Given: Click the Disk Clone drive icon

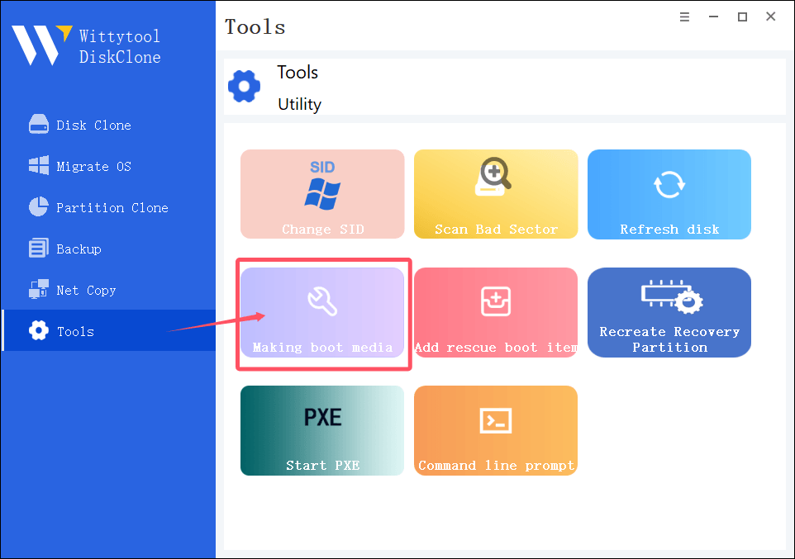Looking at the screenshot, I should point(39,124).
